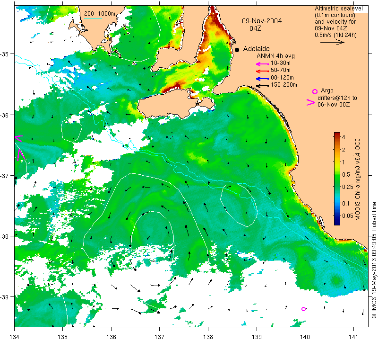Click the '10-30m' depth label

[281, 63]
